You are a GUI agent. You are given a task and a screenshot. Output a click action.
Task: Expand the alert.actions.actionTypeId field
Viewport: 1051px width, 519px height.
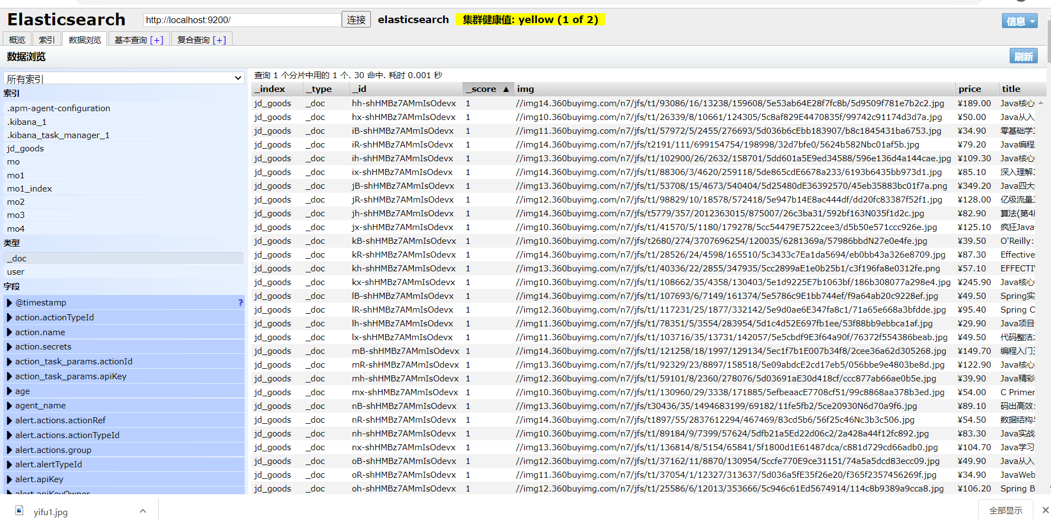pyautogui.click(x=9, y=435)
